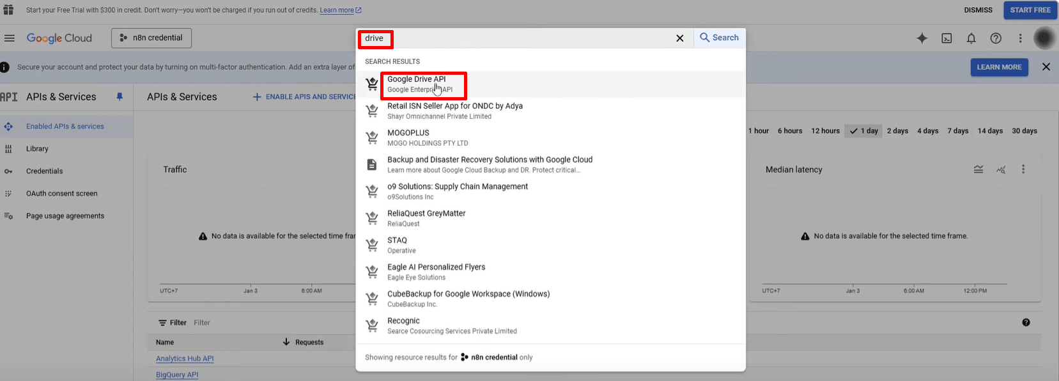Select the 30 days time range

coord(1024,131)
